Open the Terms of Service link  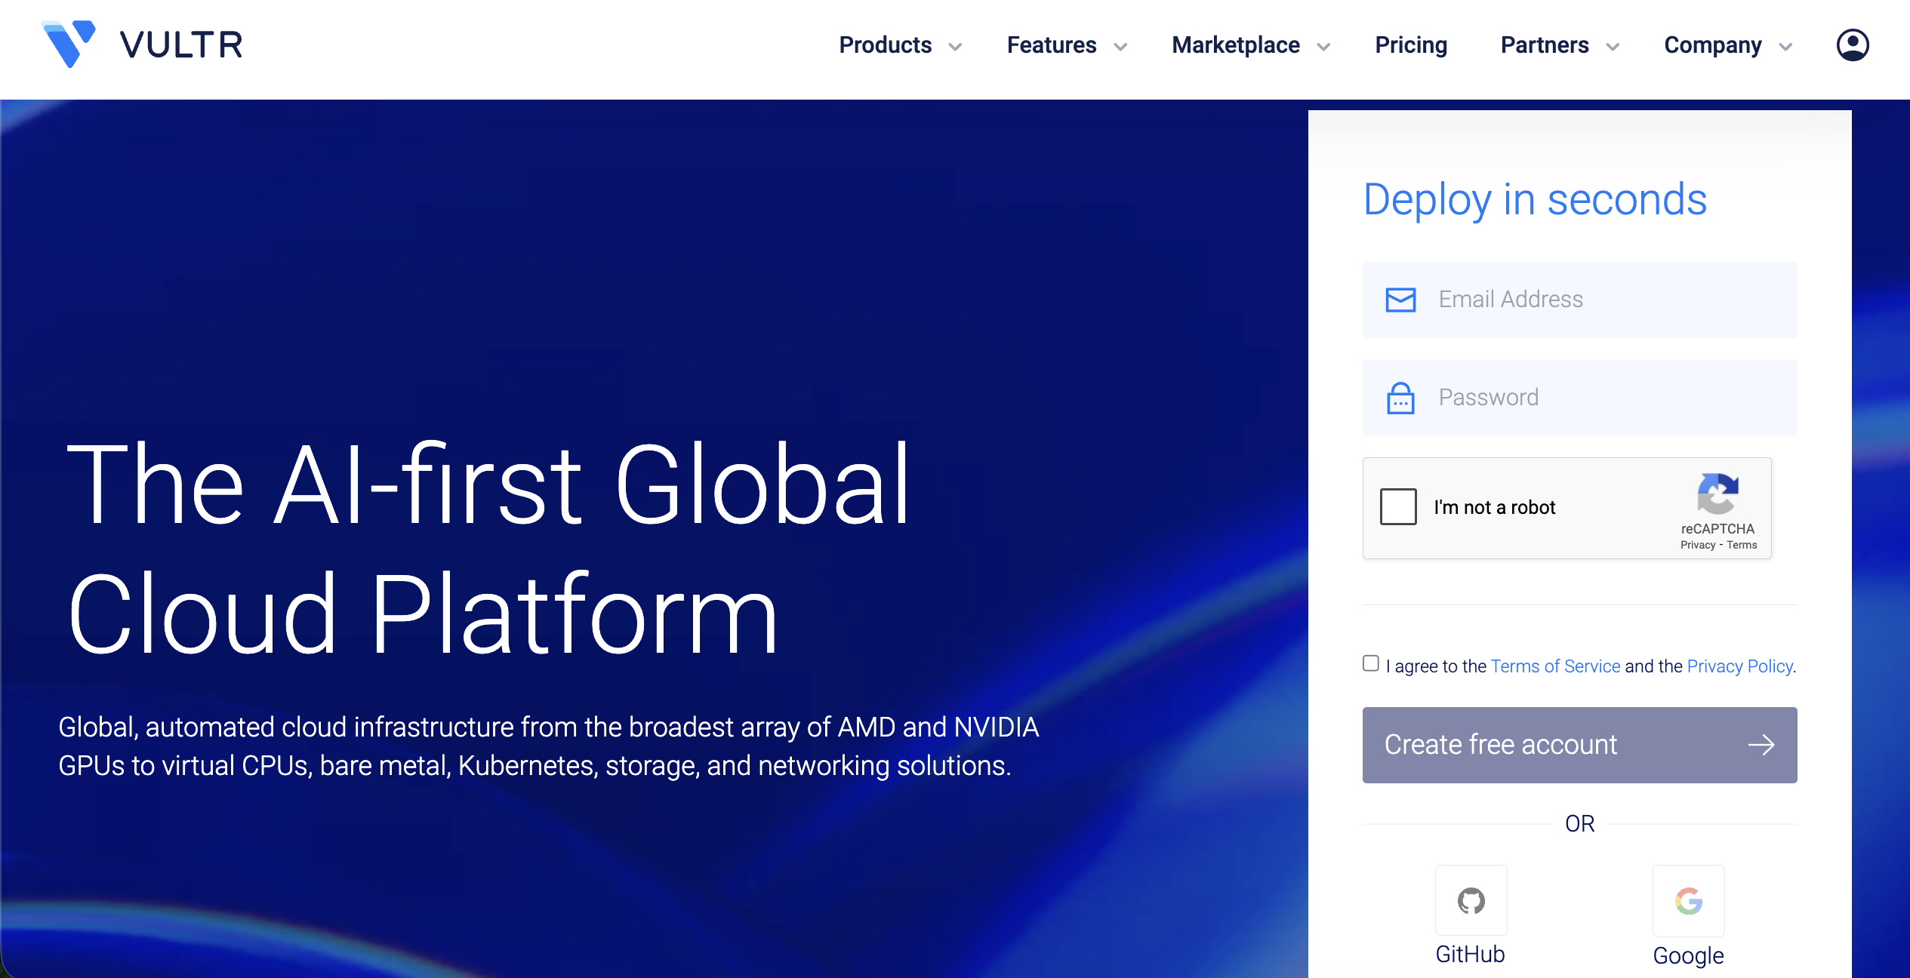(x=1555, y=666)
